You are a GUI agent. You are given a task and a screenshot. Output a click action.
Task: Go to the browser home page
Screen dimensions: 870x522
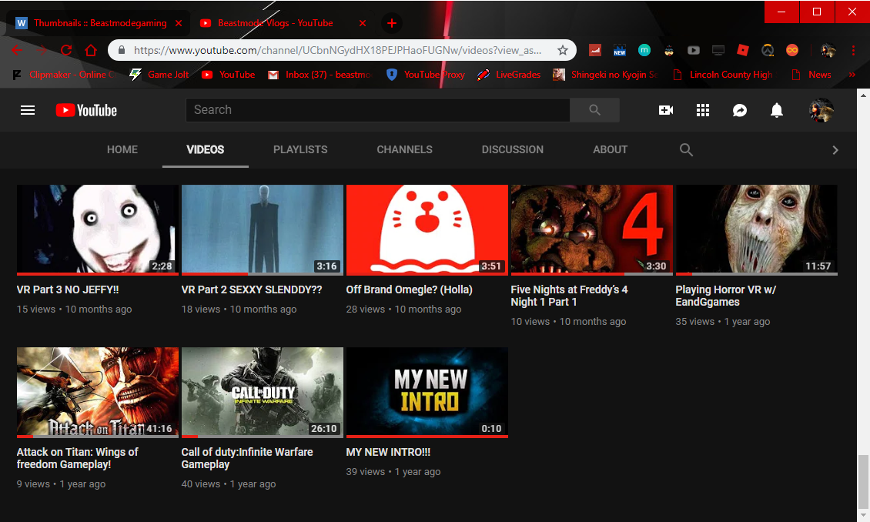(91, 51)
